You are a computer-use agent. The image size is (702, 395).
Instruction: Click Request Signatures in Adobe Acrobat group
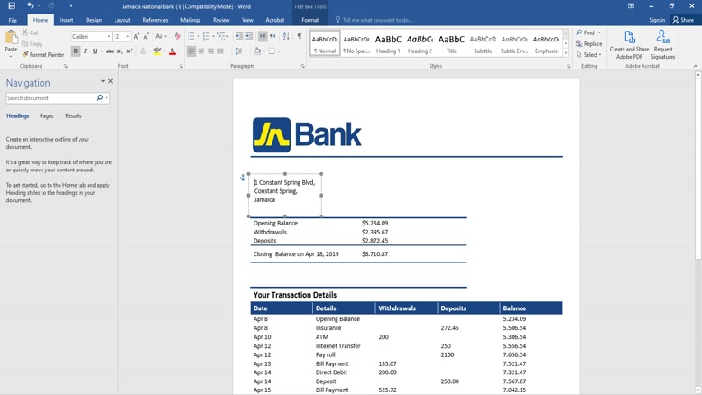click(662, 45)
